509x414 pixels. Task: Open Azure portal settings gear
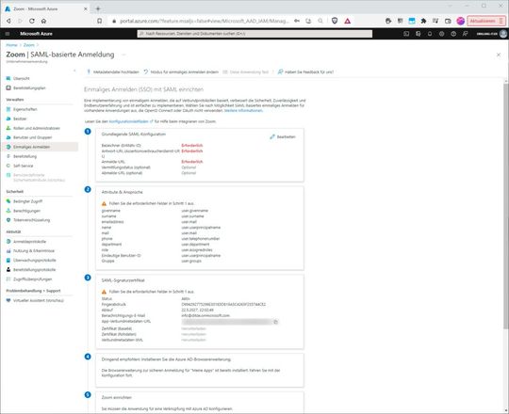(x=441, y=34)
